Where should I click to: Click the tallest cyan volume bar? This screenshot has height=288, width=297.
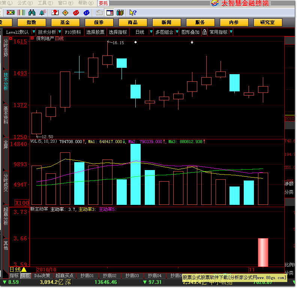click(x=135, y=174)
